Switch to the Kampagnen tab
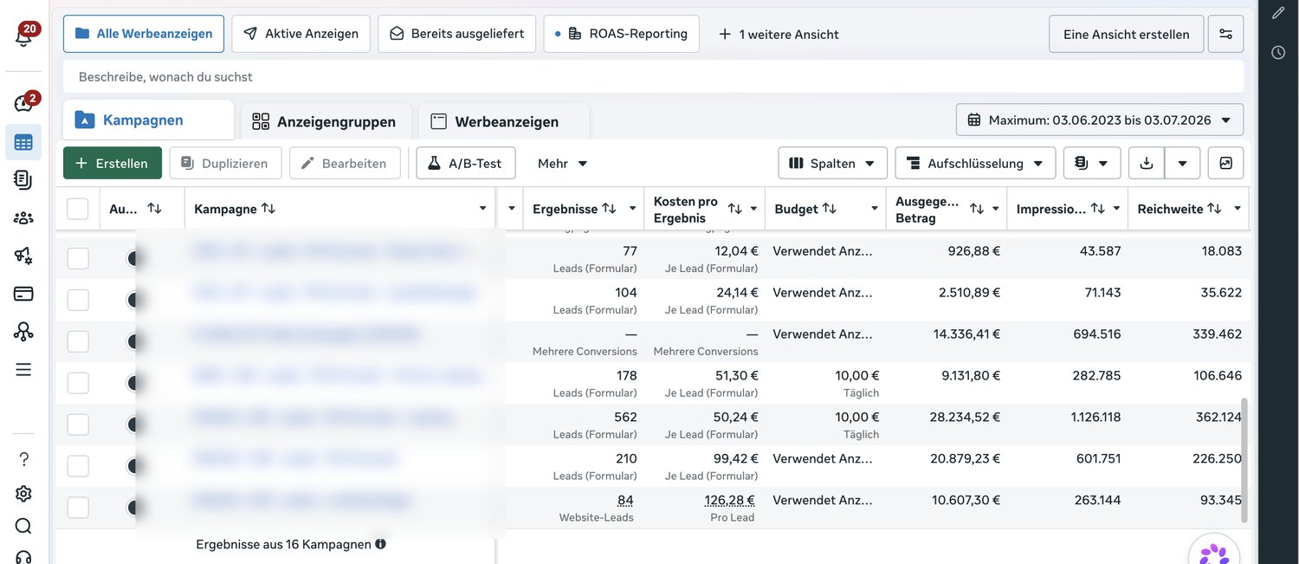1299x564 pixels. tap(148, 120)
